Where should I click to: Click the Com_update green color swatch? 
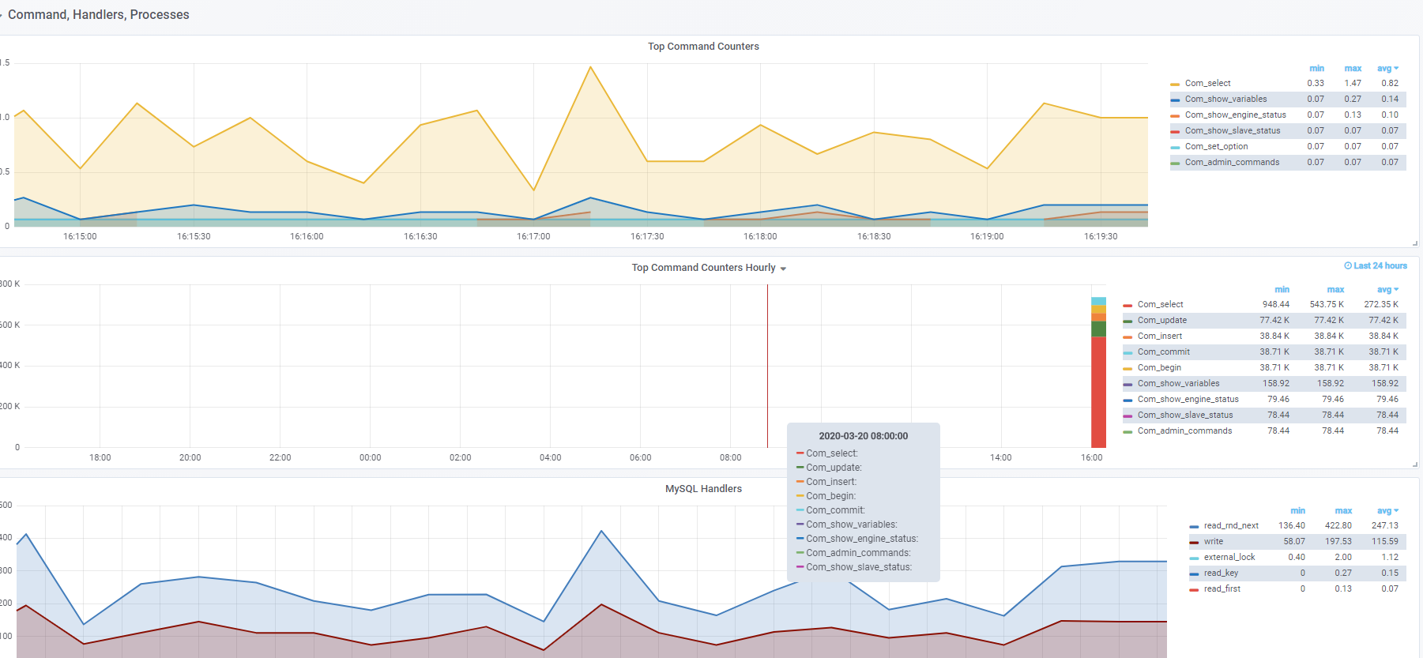click(1127, 321)
